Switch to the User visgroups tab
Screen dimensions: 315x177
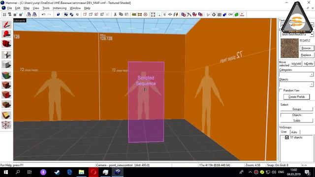coord(284,132)
